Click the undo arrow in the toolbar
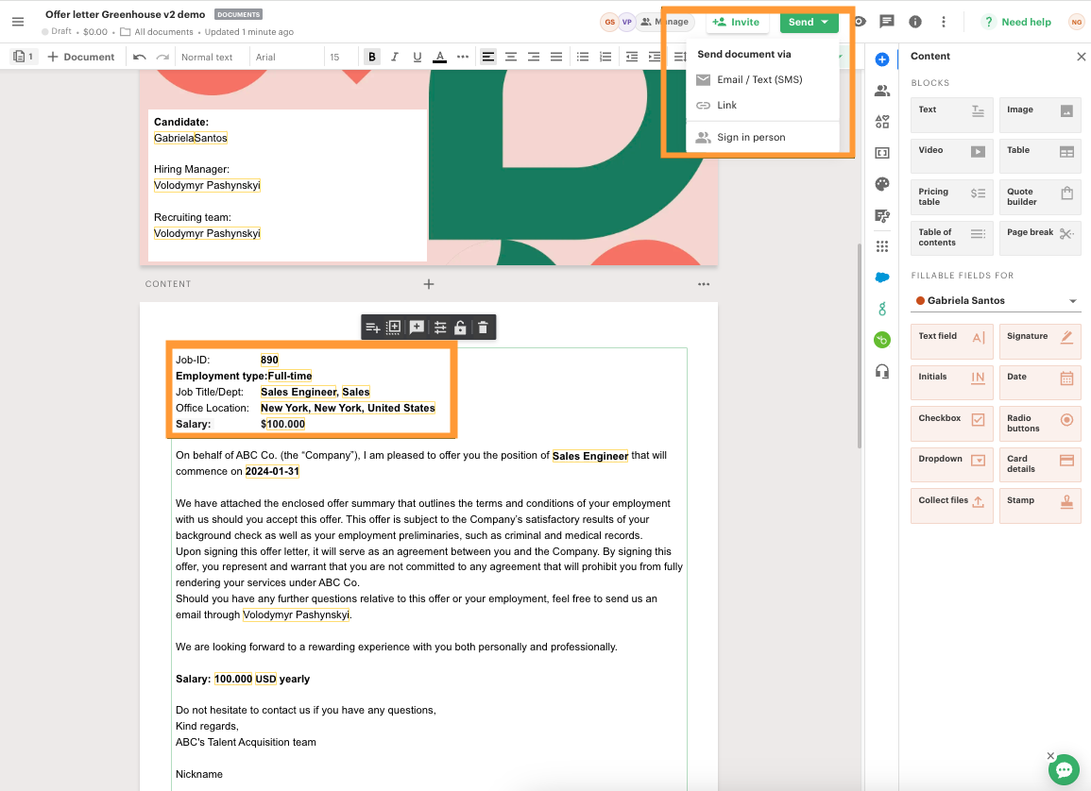This screenshot has width=1091, height=791. [x=140, y=57]
